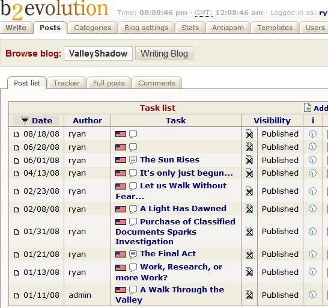Open the Users tab
The height and width of the screenshot is (308, 328).
tap(315, 28)
